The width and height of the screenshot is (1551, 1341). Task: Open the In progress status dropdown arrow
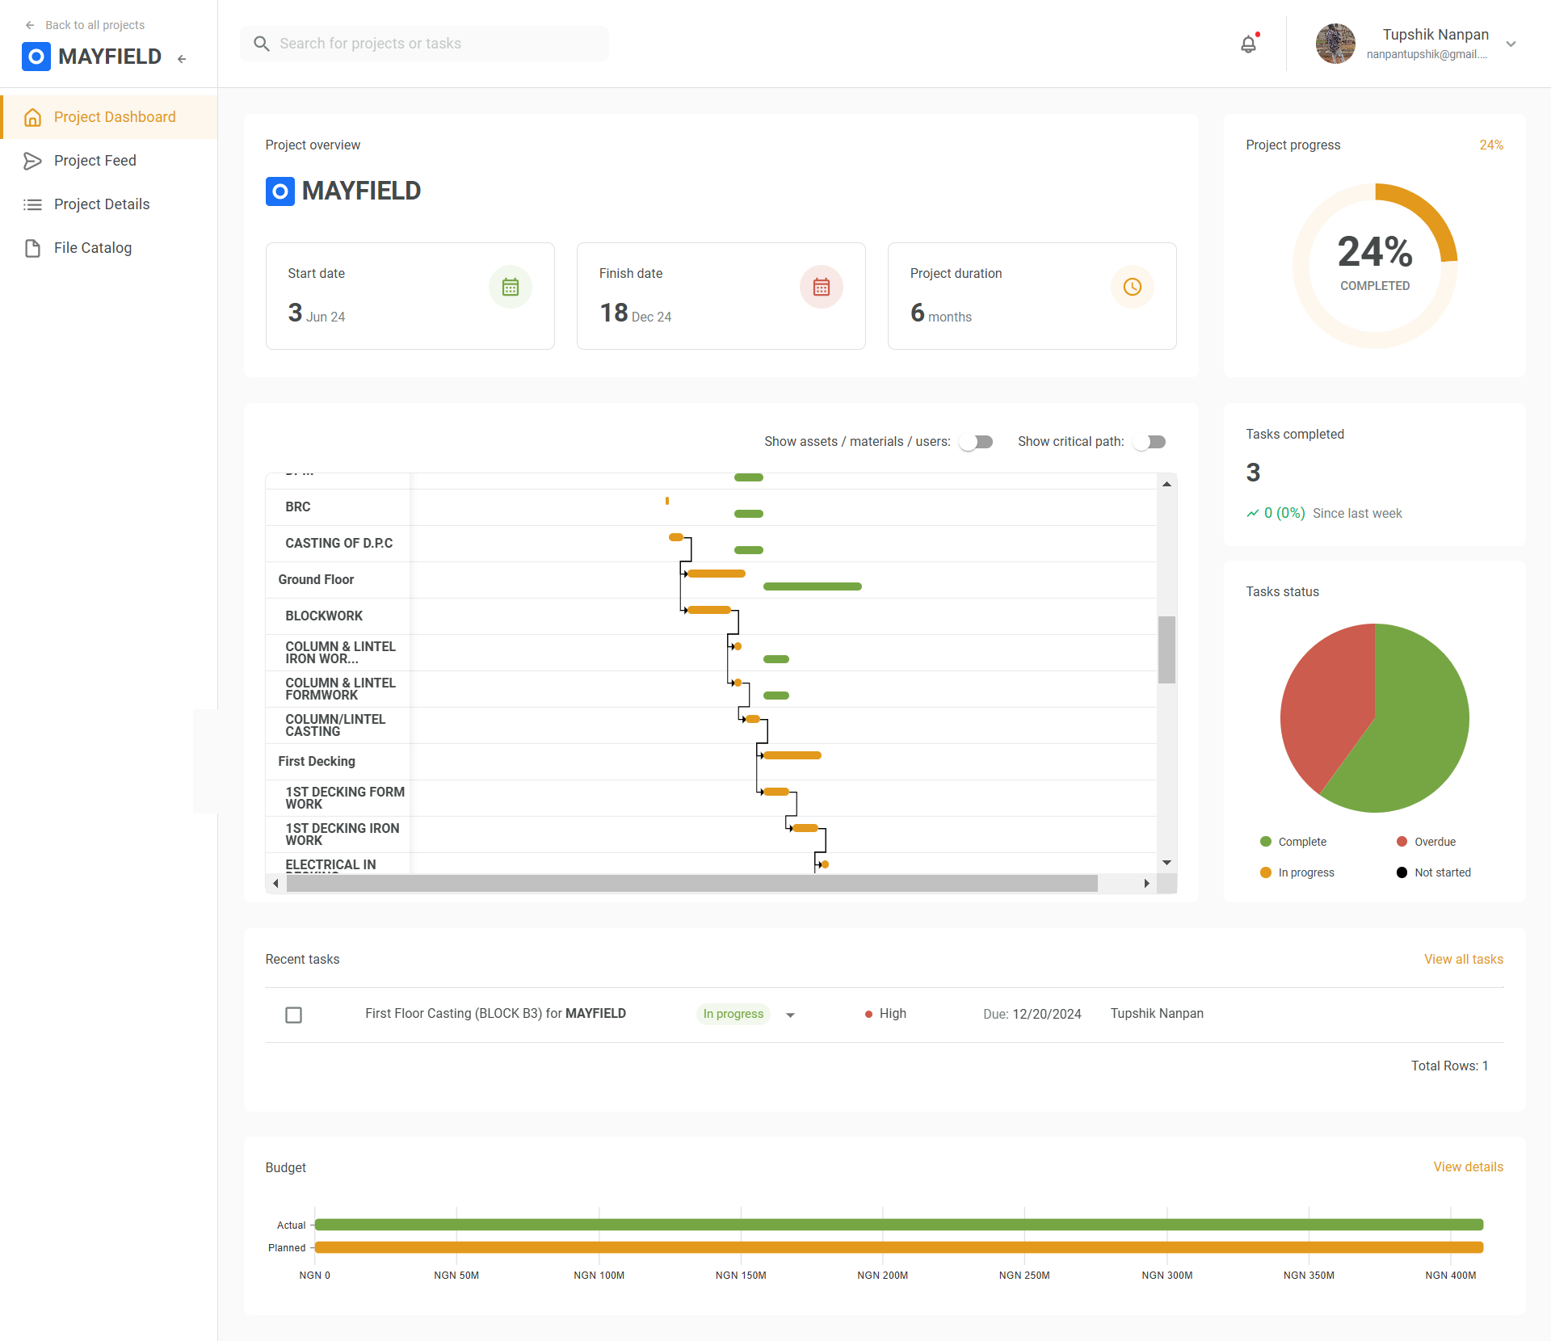[790, 1015]
